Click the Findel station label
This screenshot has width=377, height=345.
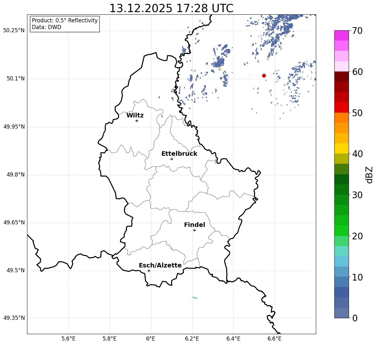[x=195, y=225]
